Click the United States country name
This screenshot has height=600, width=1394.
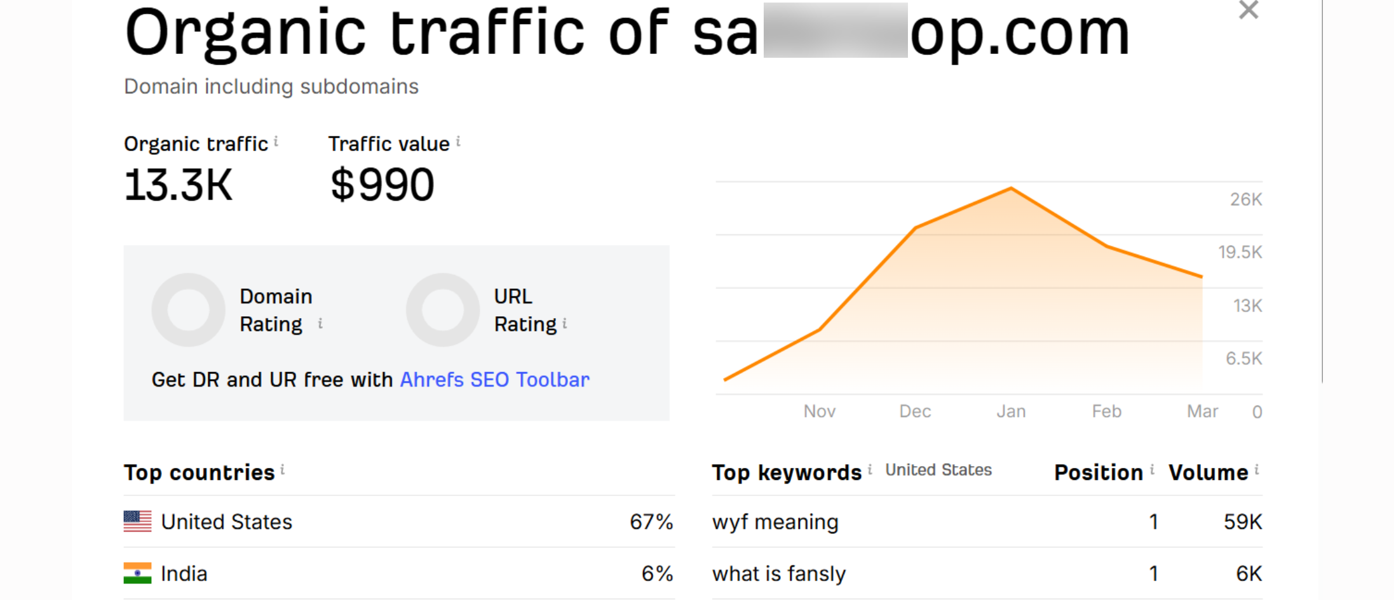click(x=227, y=522)
